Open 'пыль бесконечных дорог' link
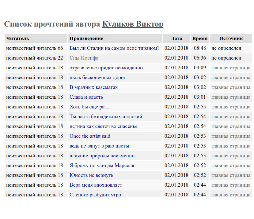Image resolution: width=254 pixels, height=219 pixels. (97, 78)
